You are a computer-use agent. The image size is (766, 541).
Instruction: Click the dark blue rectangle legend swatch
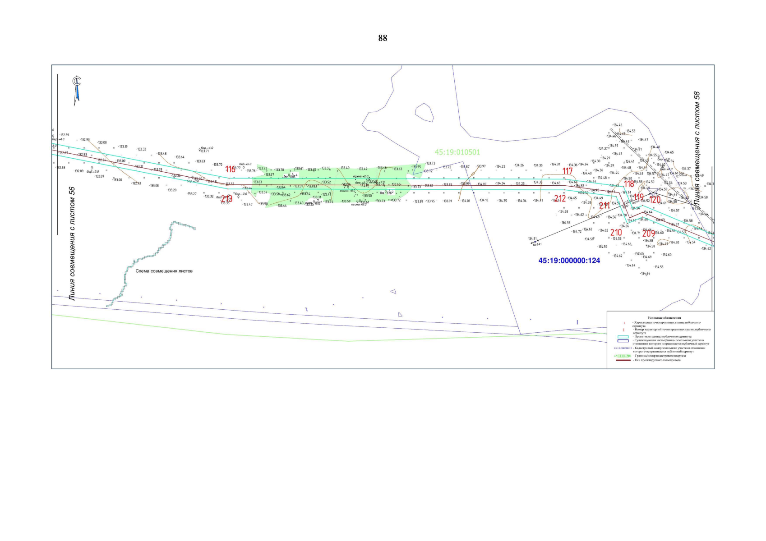point(623,341)
